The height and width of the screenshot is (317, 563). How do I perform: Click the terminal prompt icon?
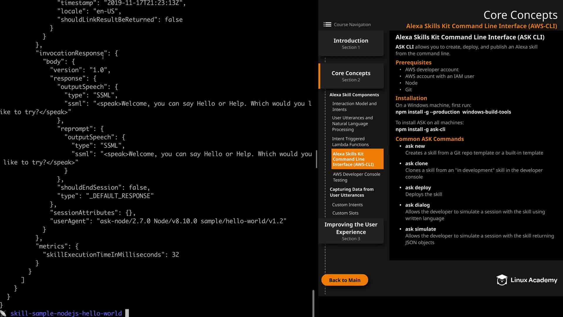coord(3,313)
